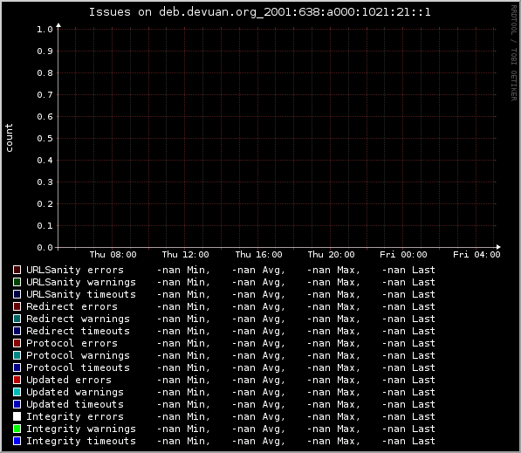The width and height of the screenshot is (521, 453).
Task: Select the Protocol timeouts legend label
Action: click(x=78, y=367)
